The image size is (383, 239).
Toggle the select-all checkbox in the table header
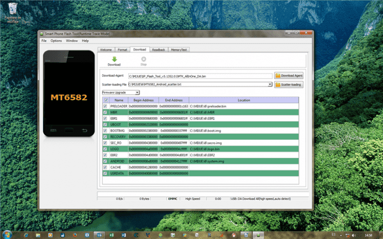click(106, 100)
